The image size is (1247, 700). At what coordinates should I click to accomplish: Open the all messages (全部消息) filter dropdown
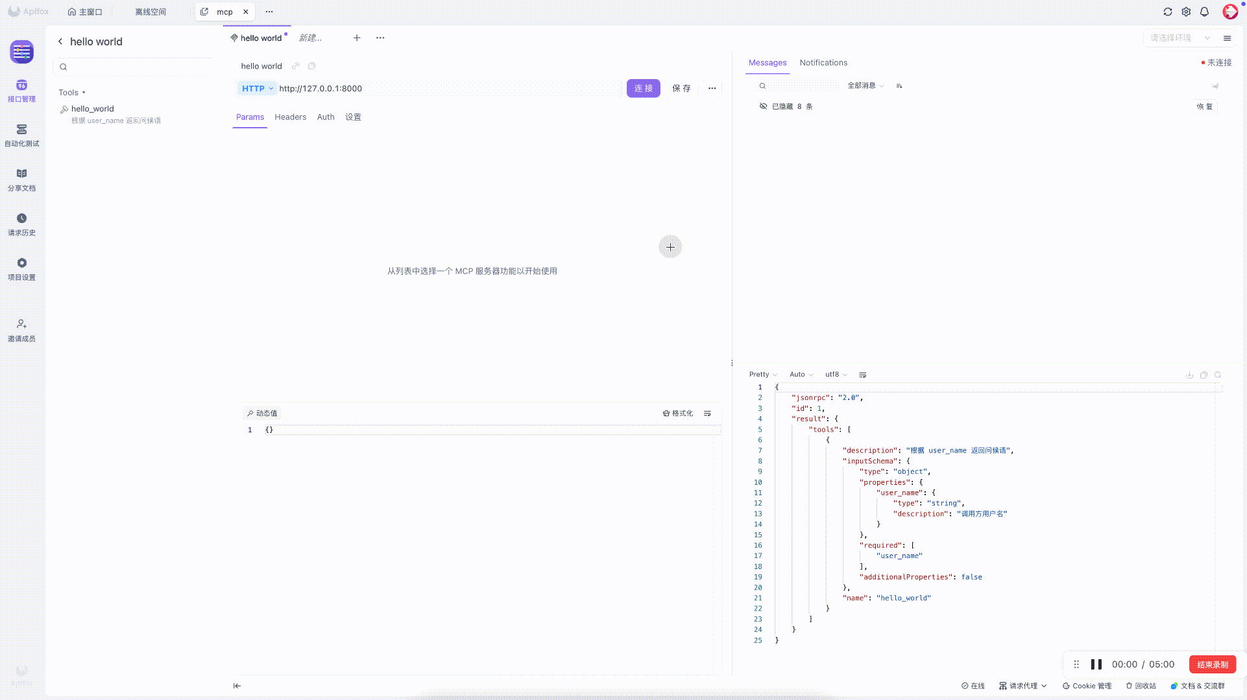(x=866, y=86)
